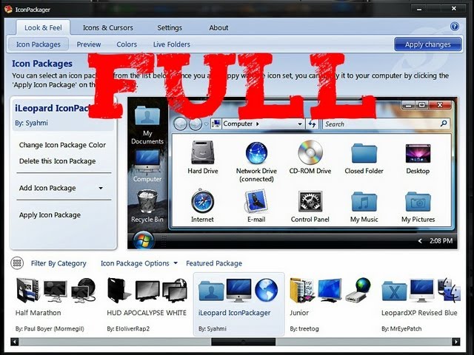This screenshot has height=355, width=474.
Task: Click the Apply changes button
Action: 428,44
